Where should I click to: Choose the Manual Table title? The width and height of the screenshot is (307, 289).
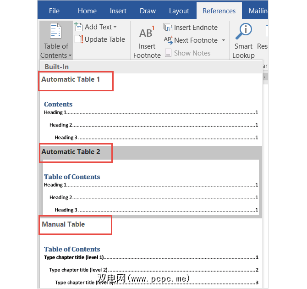pyautogui.click(x=63, y=224)
